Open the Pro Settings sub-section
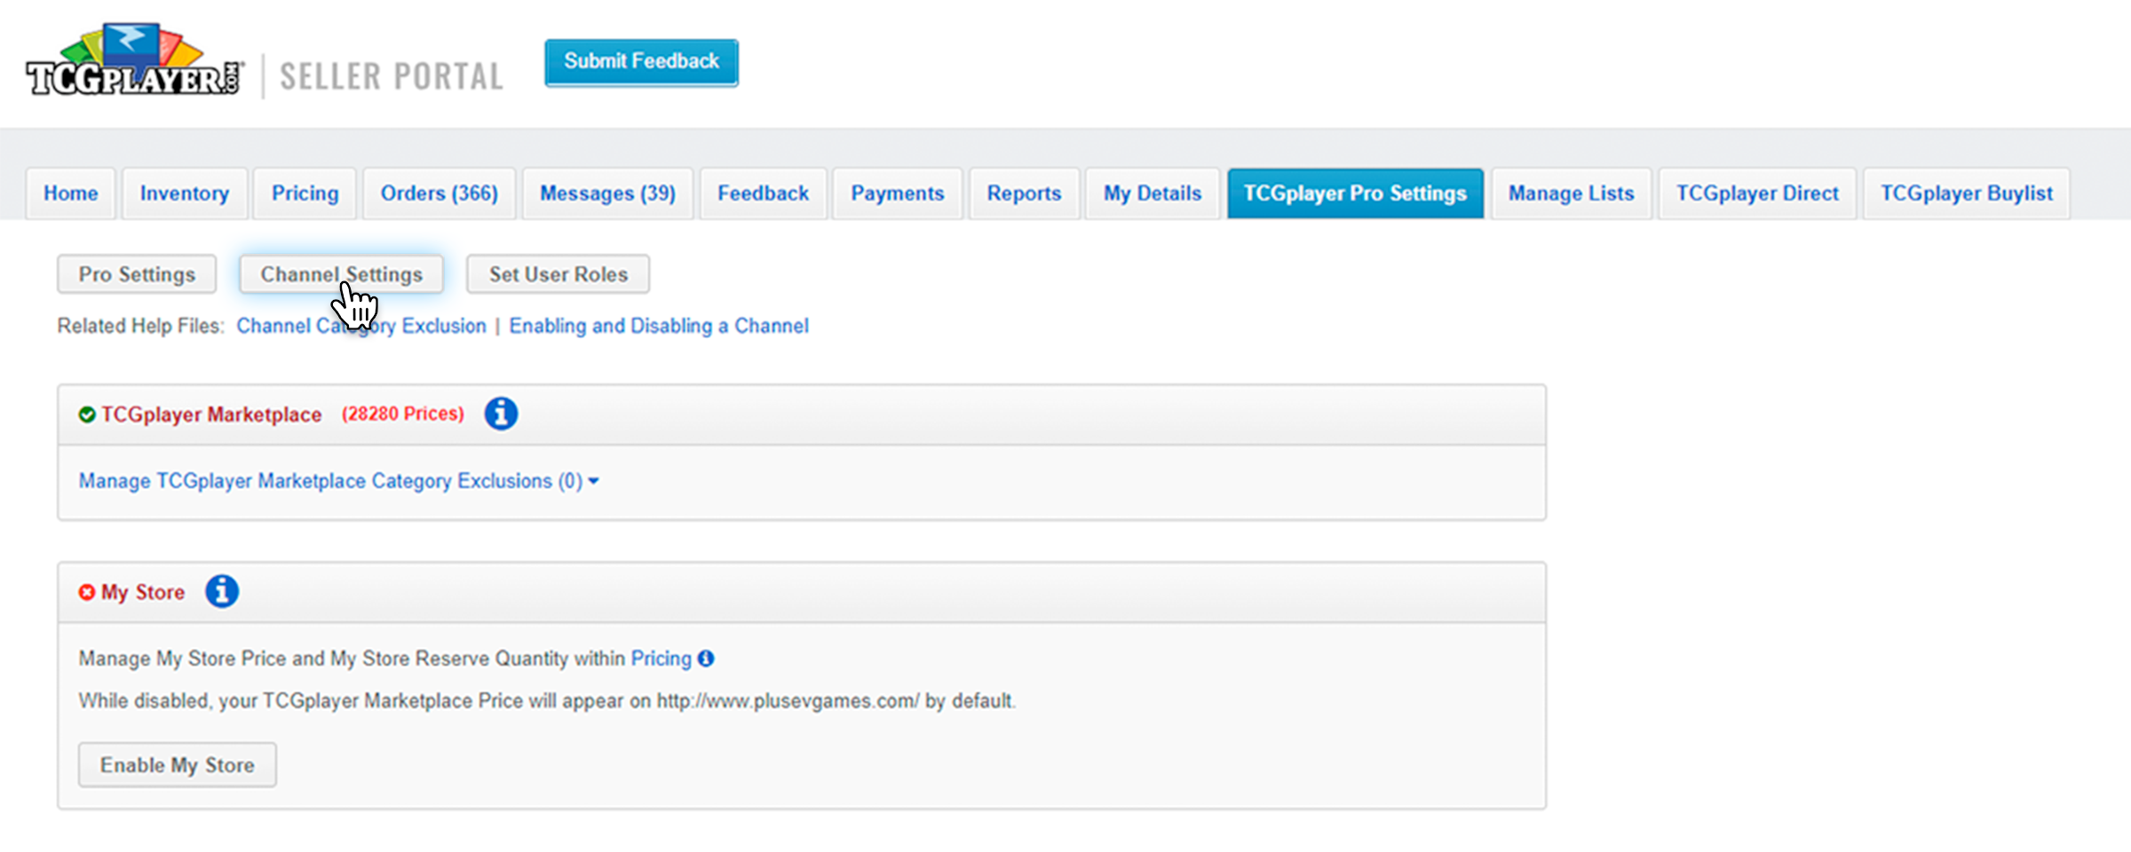Screen dimensions: 2131x852 pos(137,274)
